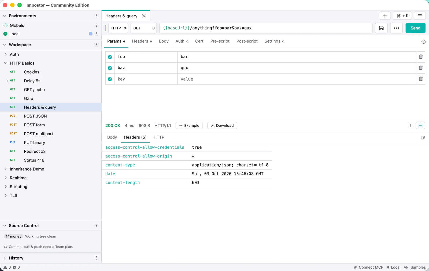Click the money branch label

coord(14,236)
